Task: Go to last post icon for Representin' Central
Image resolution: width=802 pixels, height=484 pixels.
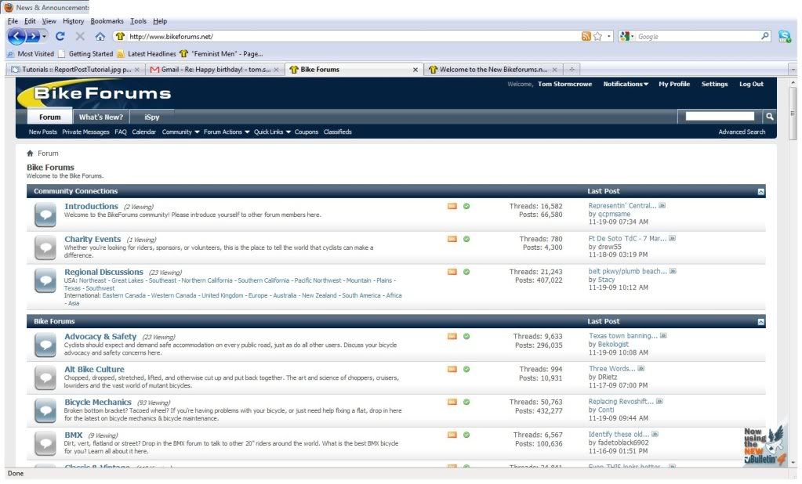Action: 662,205
